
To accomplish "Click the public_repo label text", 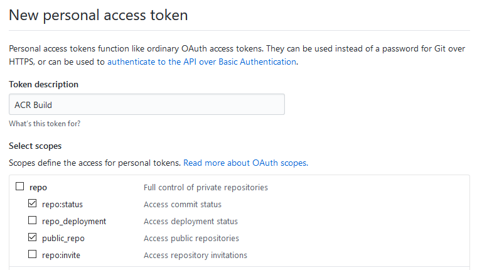I will [63, 238].
